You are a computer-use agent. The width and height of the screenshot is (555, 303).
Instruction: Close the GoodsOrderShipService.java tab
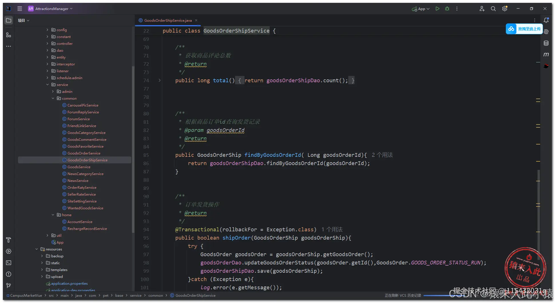coord(196,20)
